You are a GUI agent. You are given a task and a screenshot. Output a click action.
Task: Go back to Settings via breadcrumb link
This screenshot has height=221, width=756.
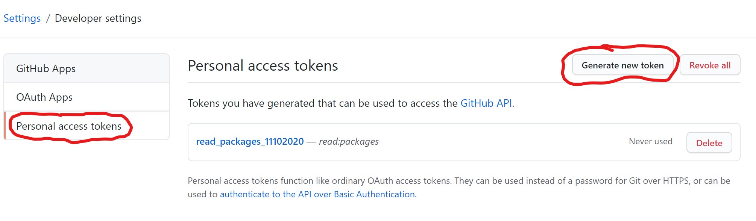click(22, 18)
